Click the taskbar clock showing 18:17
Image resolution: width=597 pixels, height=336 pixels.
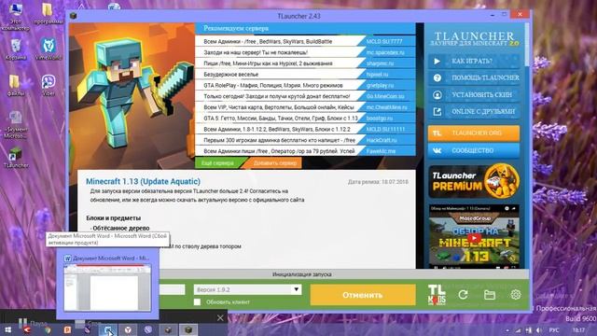coord(578,330)
